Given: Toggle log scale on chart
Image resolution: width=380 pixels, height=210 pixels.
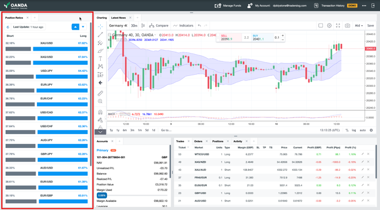Looking at the screenshot, I should click(x=354, y=130).
